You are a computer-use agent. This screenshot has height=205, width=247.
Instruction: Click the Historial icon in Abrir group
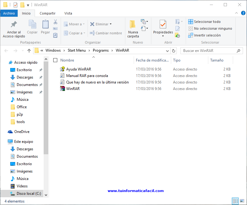[x=178, y=35]
